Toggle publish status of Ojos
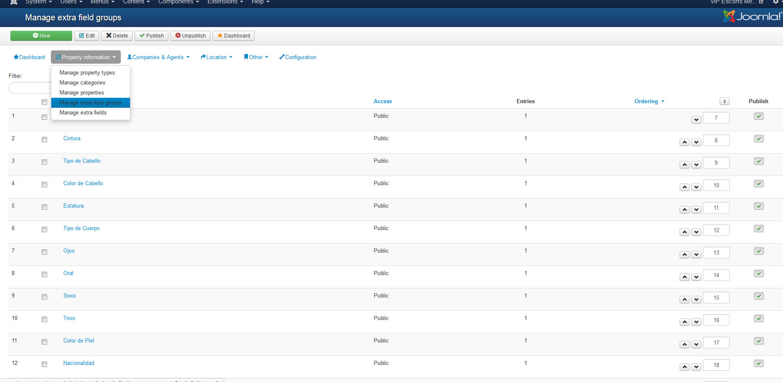The image size is (783, 382). pos(759,251)
